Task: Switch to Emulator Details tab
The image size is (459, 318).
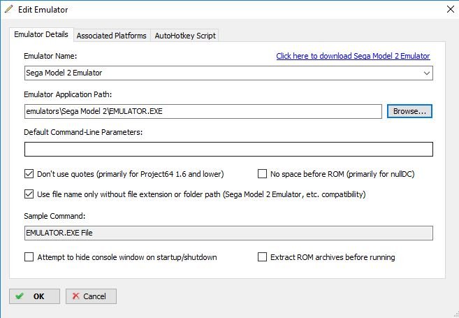Action: (x=41, y=34)
